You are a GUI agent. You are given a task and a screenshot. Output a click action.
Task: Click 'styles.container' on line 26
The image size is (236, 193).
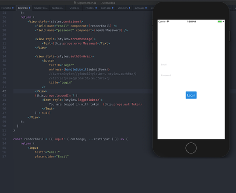[x=65, y=21]
